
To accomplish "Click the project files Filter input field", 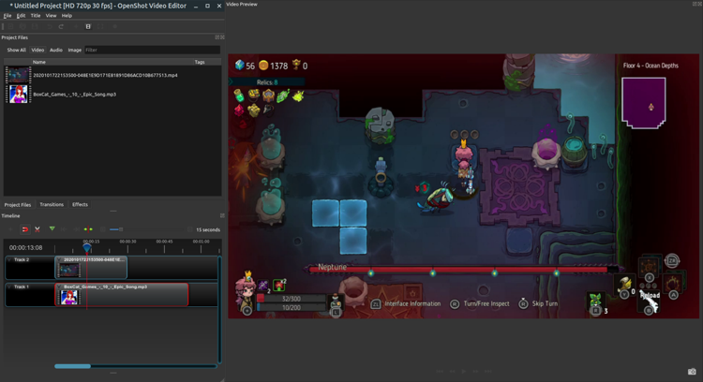I will tap(152, 51).
